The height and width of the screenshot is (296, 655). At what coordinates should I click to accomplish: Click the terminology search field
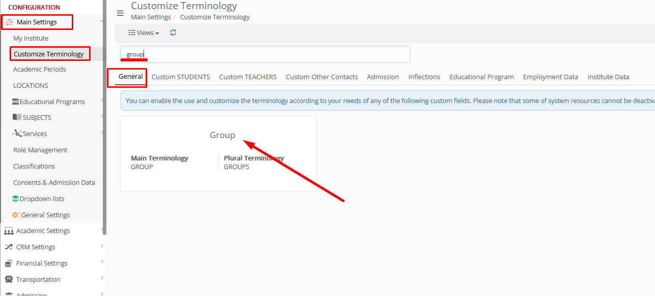coord(265,54)
